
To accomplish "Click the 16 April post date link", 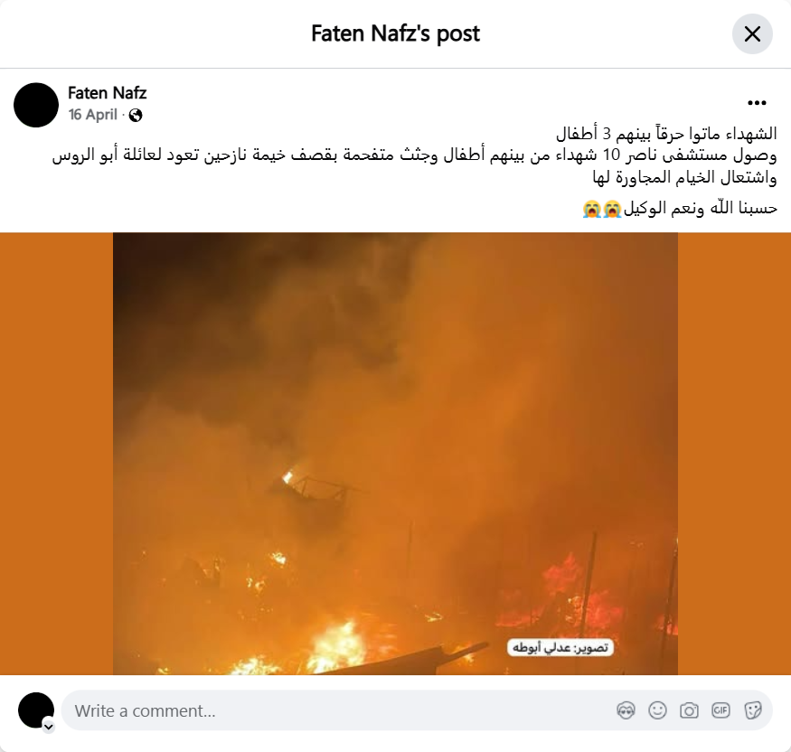I will (x=93, y=115).
